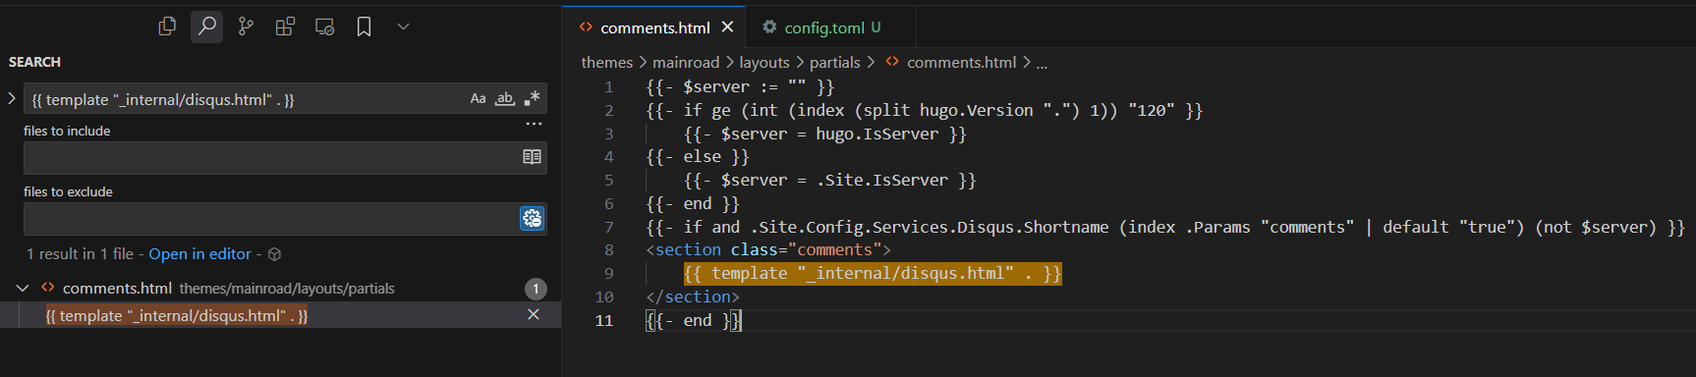Expand the Replace field chevron

[12, 98]
